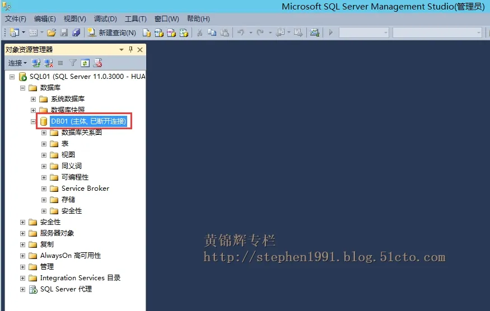Click Connect Object Explorer icon

coord(36,63)
